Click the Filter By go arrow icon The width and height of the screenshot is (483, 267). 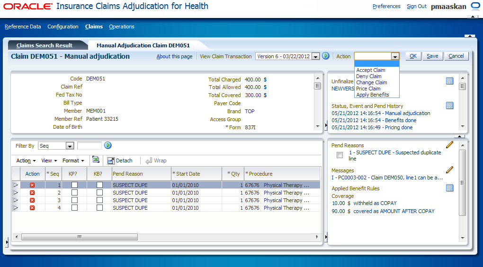coord(107,145)
